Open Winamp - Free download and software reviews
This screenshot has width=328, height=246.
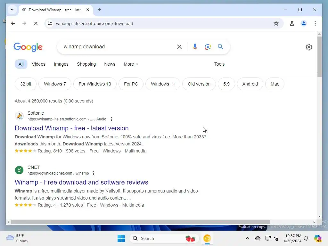81,182
